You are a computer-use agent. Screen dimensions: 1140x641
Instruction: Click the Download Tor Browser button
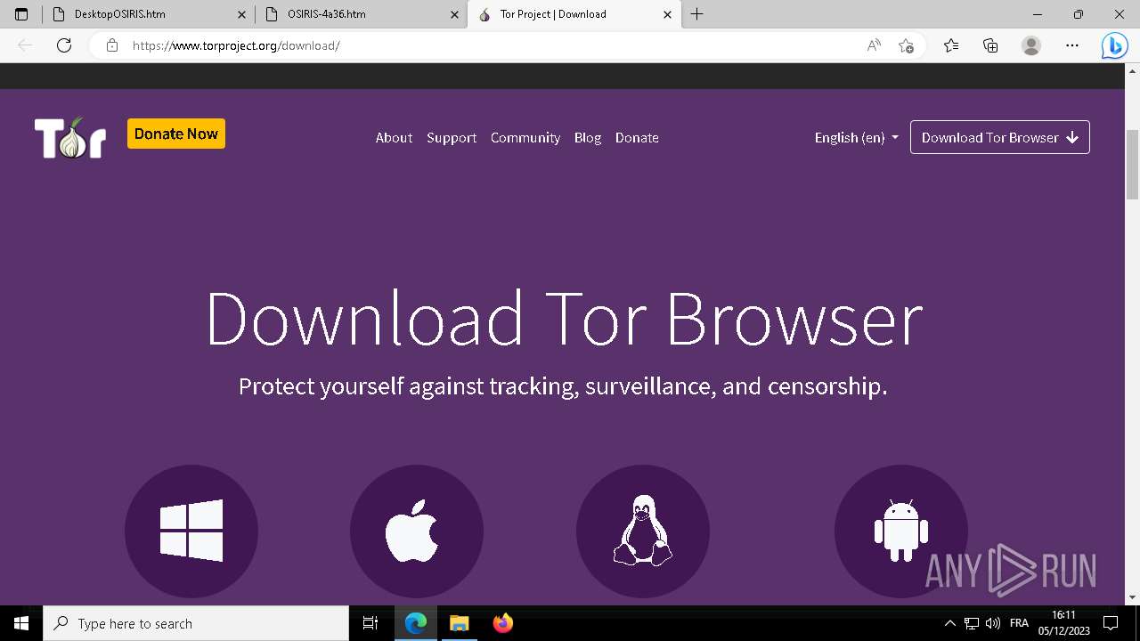tap(1000, 137)
